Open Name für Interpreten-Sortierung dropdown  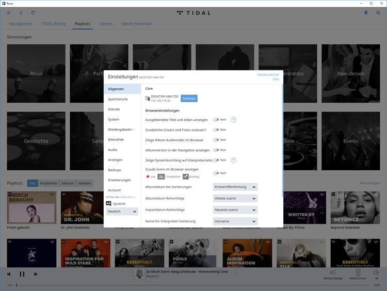(x=235, y=221)
